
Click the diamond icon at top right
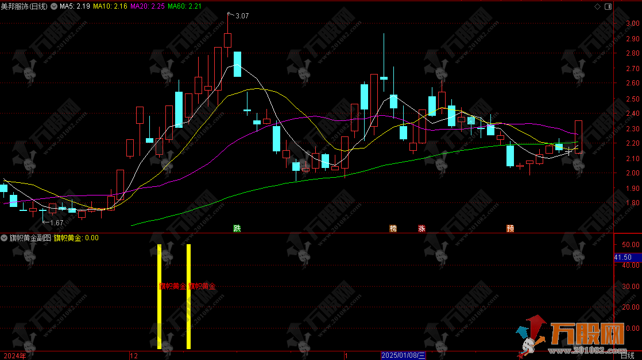coord(597,6)
